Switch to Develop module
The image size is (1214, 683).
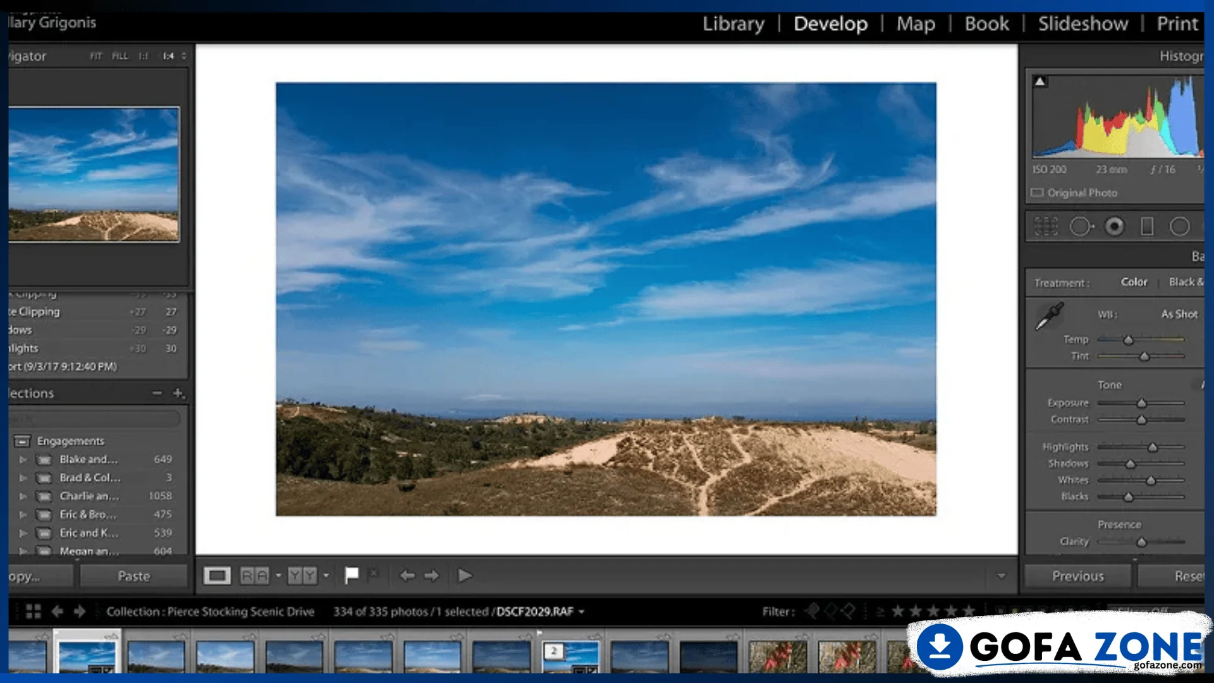click(x=830, y=23)
